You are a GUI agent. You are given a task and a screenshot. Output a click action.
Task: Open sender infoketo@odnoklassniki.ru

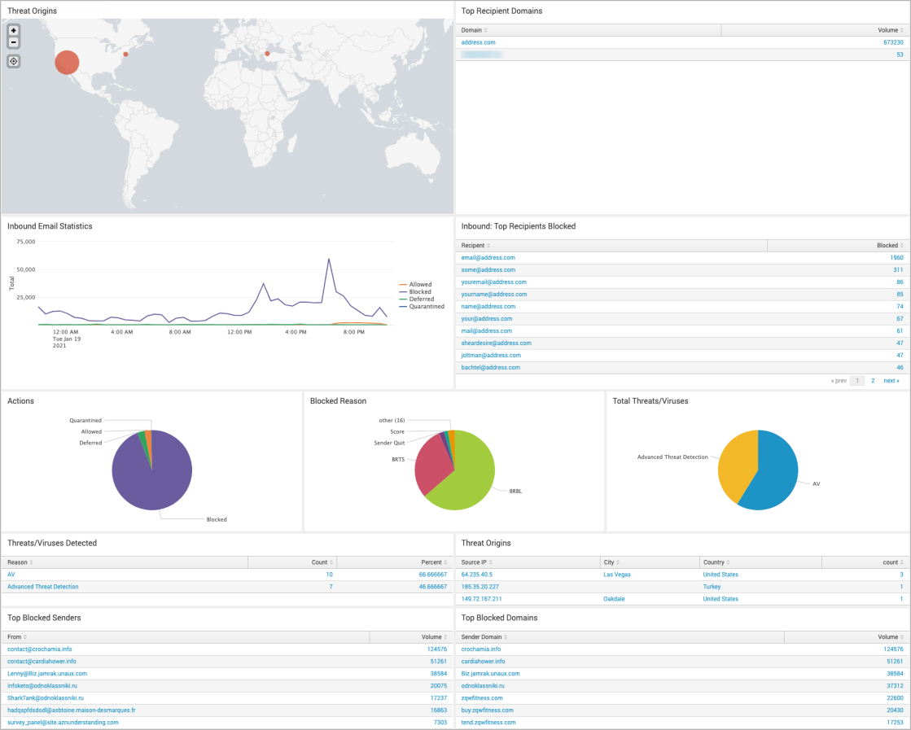click(42, 686)
